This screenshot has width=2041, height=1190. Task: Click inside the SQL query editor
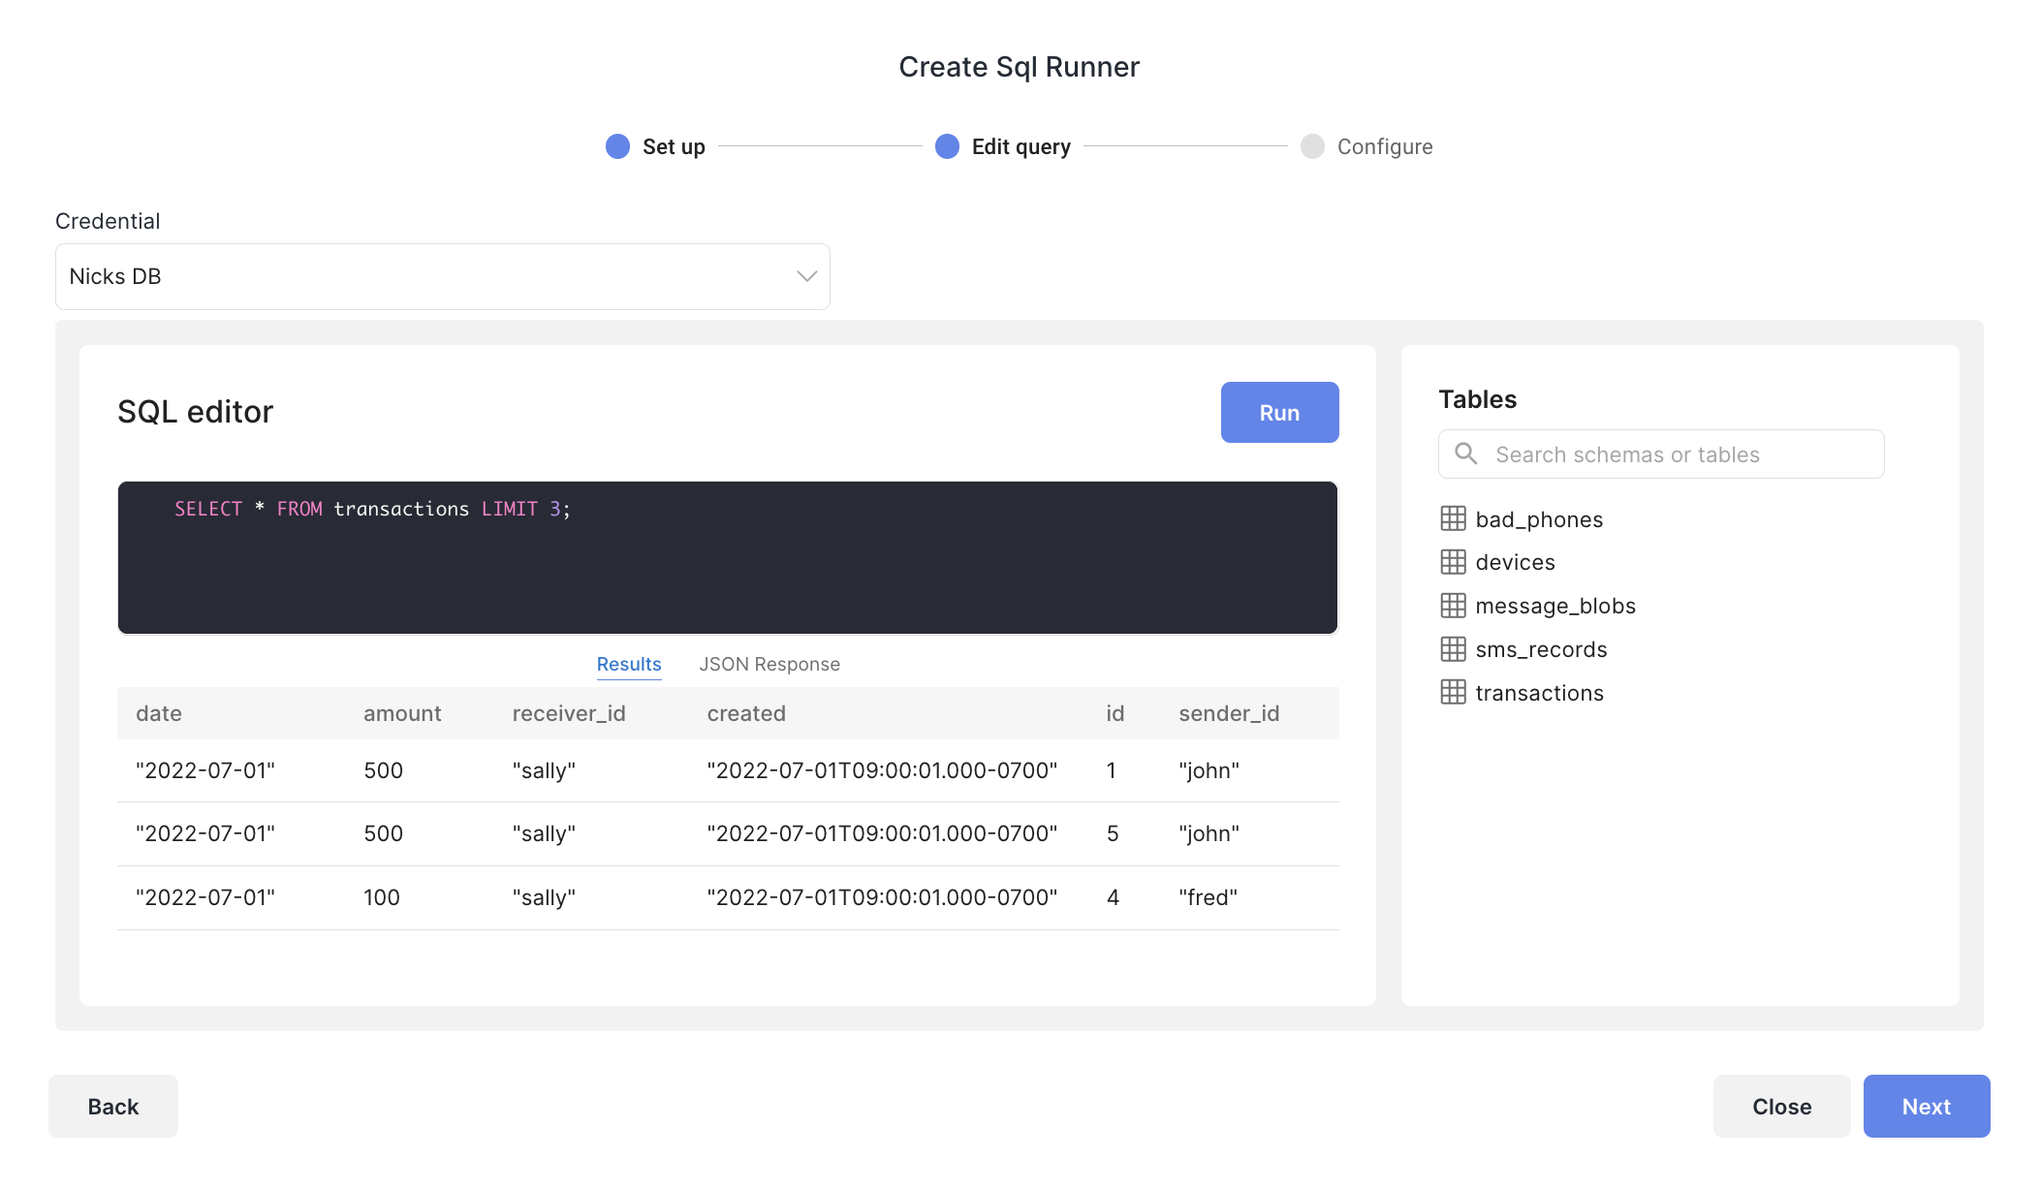pyautogui.click(x=727, y=572)
